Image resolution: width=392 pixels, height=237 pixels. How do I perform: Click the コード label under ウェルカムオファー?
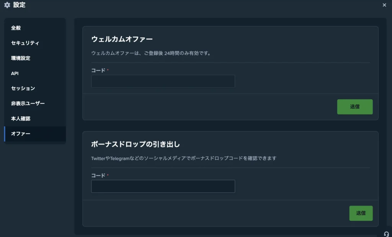pos(98,70)
